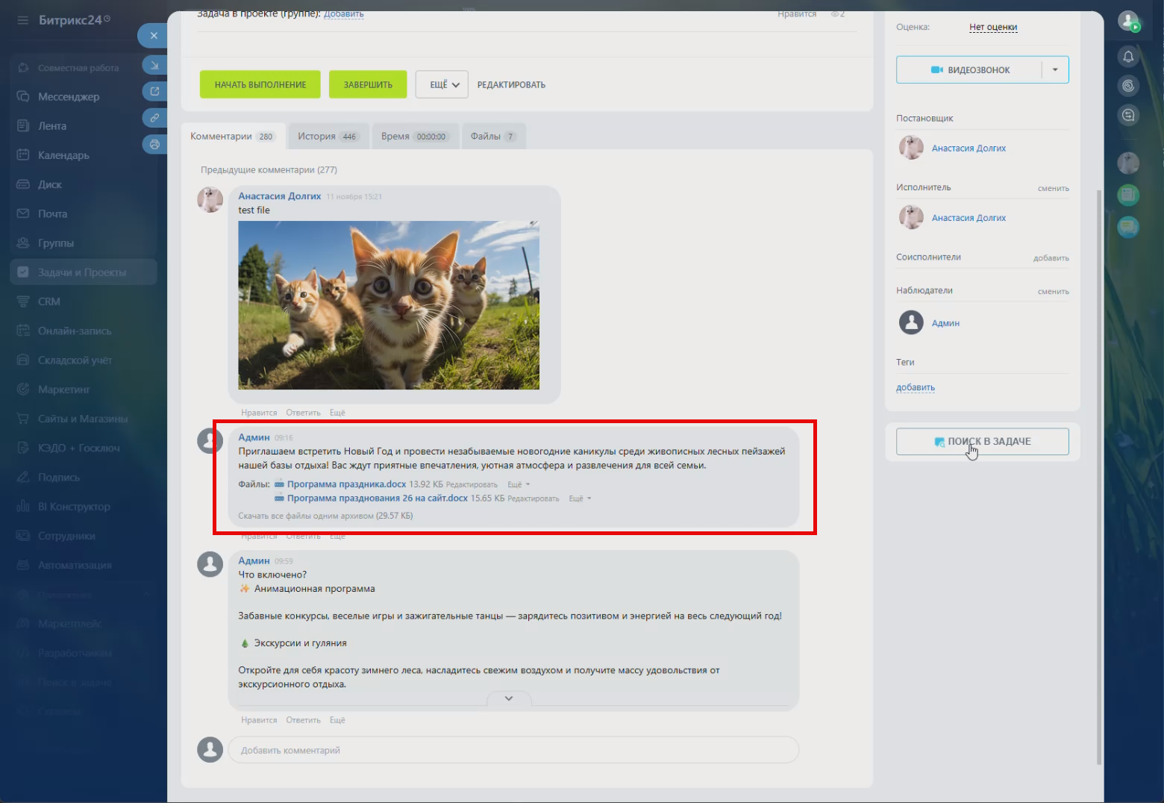Open Складской учёт sidebar item
The width and height of the screenshot is (1164, 803).
75,360
